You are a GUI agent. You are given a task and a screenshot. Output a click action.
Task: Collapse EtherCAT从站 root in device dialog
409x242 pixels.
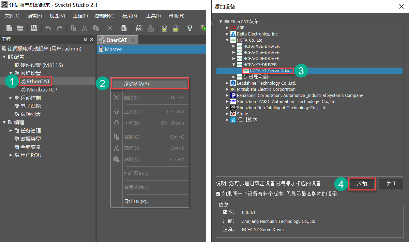[221, 22]
